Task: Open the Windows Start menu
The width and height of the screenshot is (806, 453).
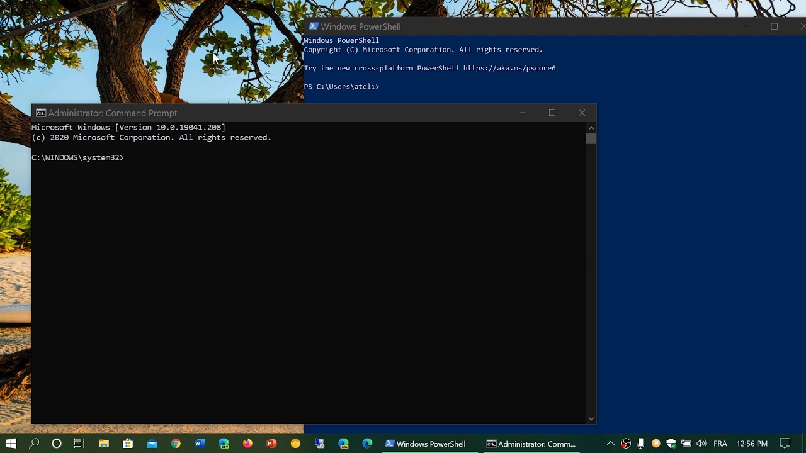Action: pyautogui.click(x=11, y=444)
